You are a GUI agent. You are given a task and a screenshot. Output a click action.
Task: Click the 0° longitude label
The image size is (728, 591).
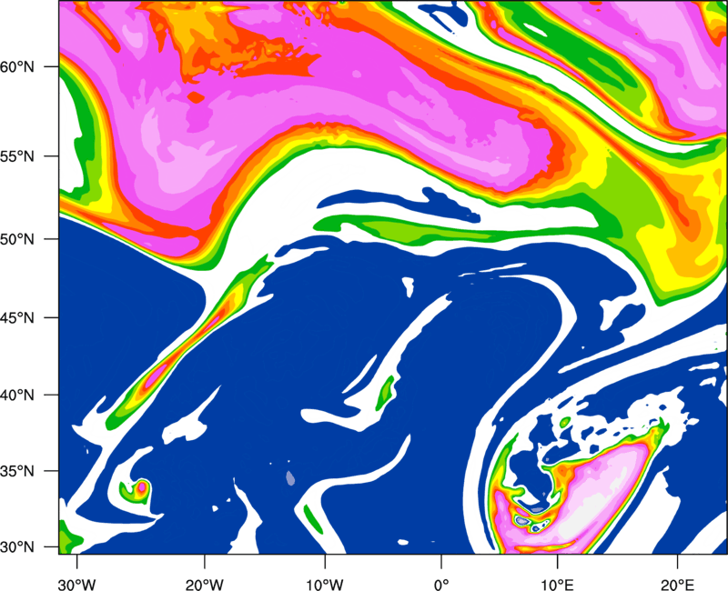tap(441, 584)
